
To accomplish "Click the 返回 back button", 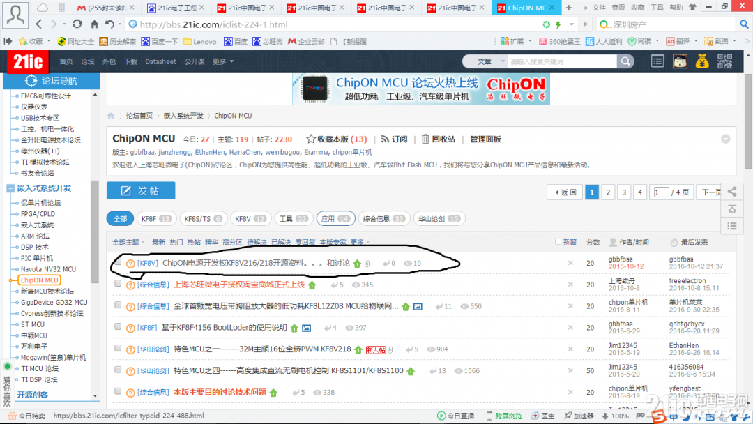I will coord(565,192).
